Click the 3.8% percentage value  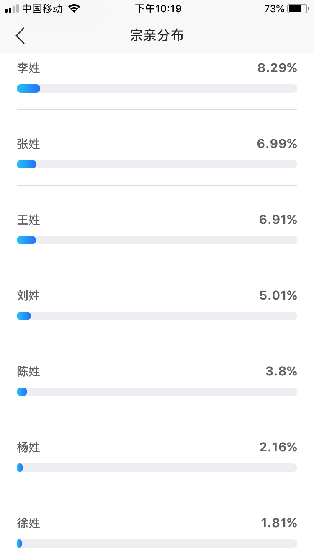281,371
